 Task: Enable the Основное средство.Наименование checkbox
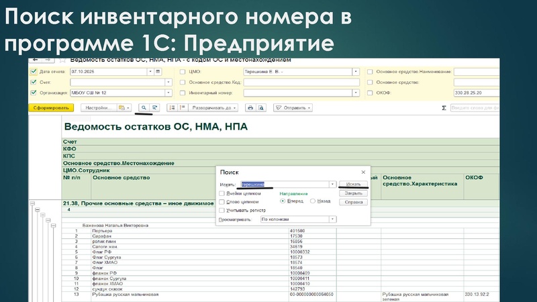tap(370, 72)
